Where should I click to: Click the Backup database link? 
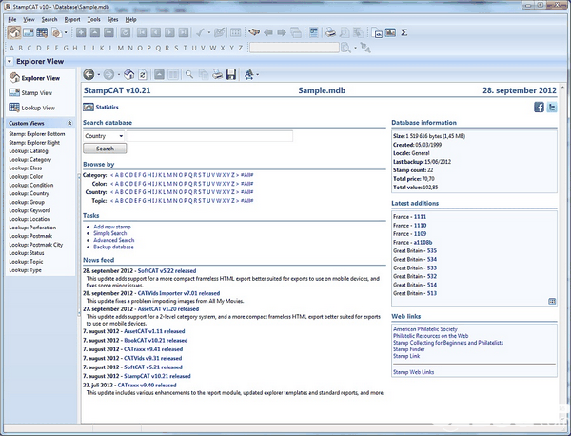click(113, 247)
